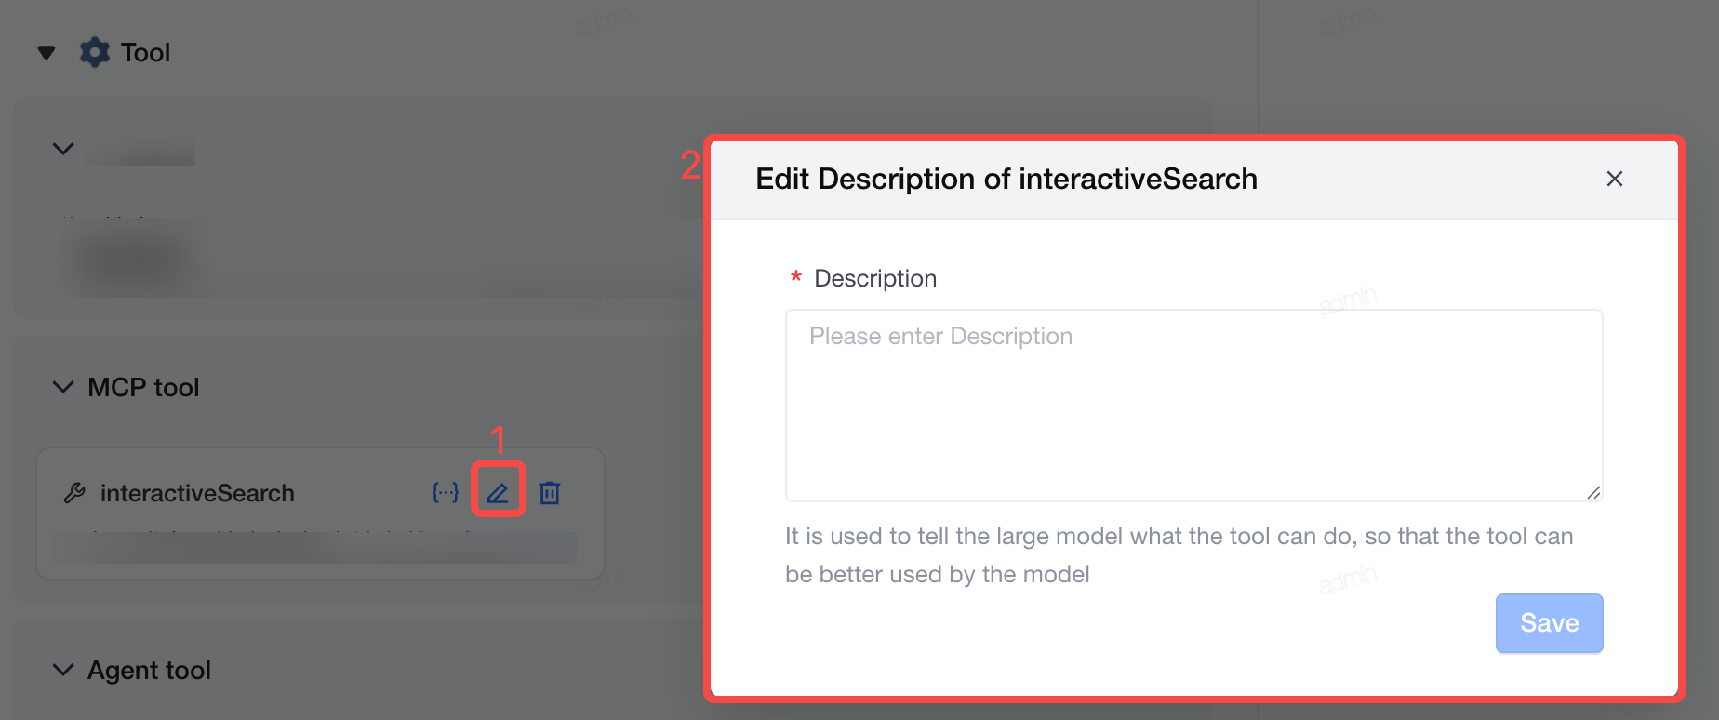Click the Tool section heading text

click(146, 52)
